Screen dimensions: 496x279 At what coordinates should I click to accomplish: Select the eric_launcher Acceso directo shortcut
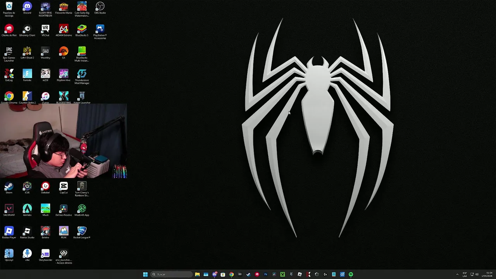[64, 257]
